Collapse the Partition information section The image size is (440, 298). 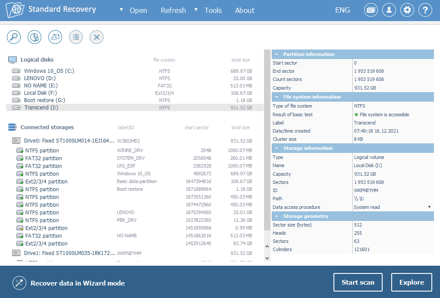click(276, 54)
